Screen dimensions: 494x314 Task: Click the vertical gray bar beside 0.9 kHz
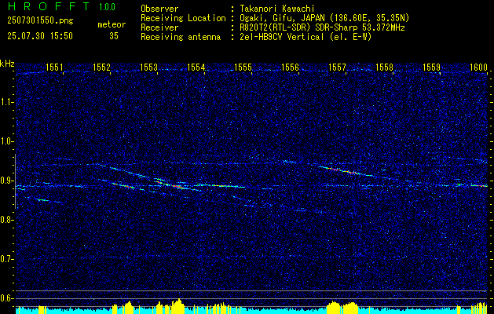pyautogui.click(x=15, y=181)
